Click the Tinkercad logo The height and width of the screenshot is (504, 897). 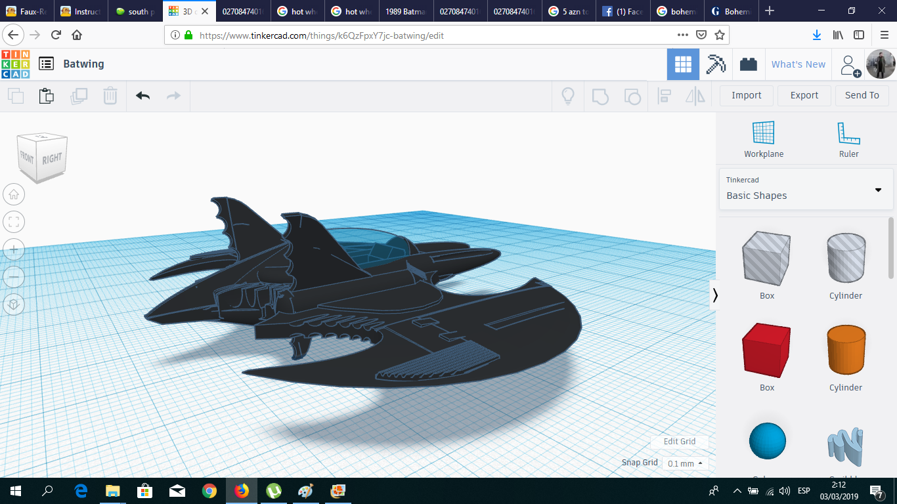coord(16,64)
